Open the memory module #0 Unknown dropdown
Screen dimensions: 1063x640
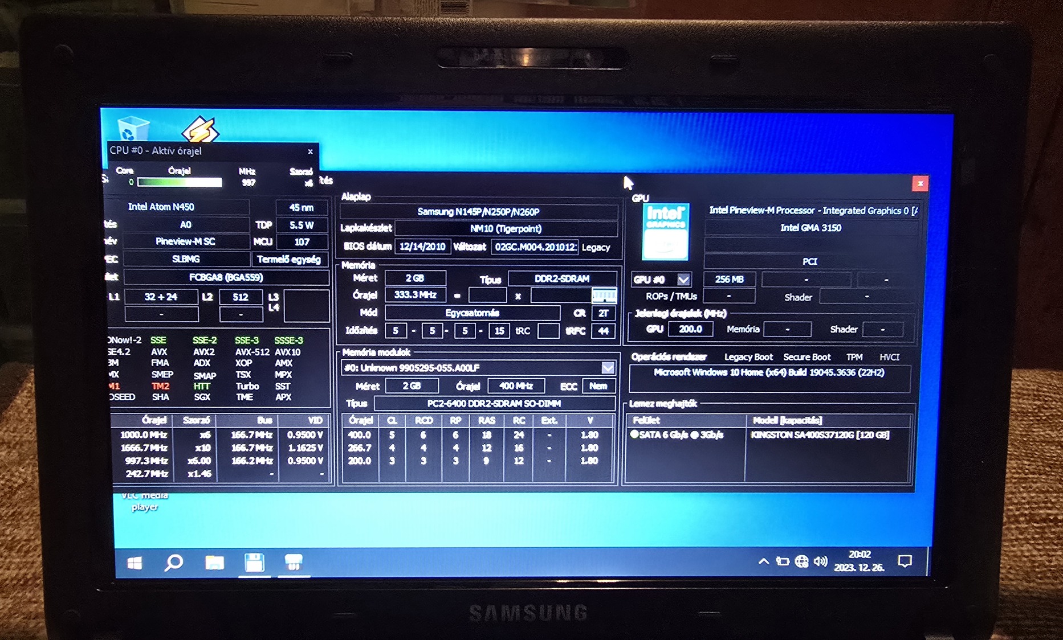pyautogui.click(x=608, y=368)
